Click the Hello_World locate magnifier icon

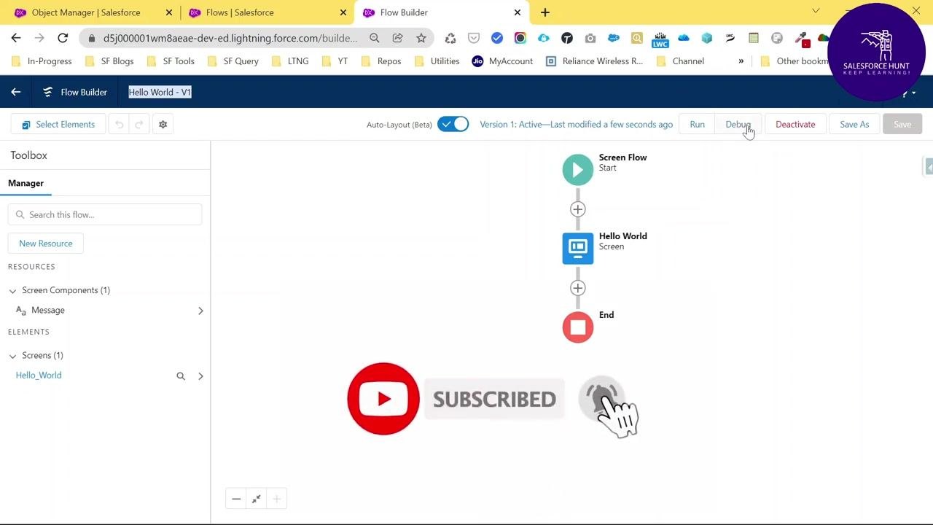pyautogui.click(x=181, y=376)
